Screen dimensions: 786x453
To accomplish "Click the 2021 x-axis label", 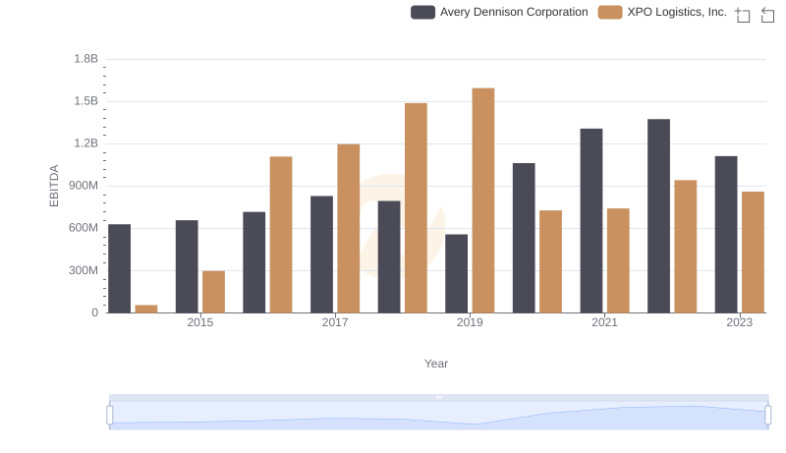I will point(604,322).
